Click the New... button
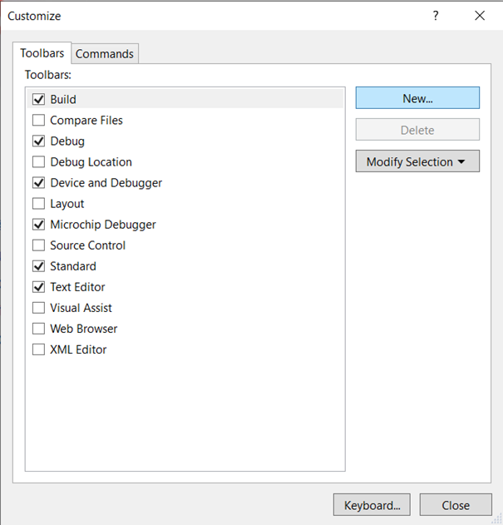Image resolution: width=503 pixels, height=525 pixels. point(417,98)
